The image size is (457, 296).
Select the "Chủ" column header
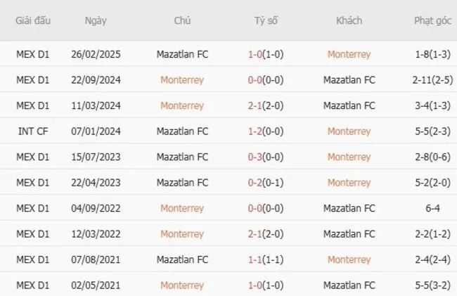point(182,20)
